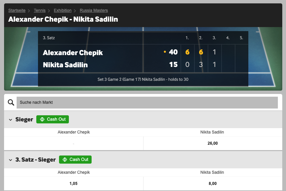Image resolution: width=286 pixels, height=191 pixels.
Task: Click the match commentary text below scoreboard
Action: point(143,79)
